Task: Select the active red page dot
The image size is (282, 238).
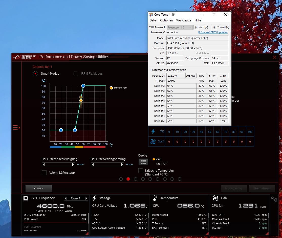Action: coord(128,179)
